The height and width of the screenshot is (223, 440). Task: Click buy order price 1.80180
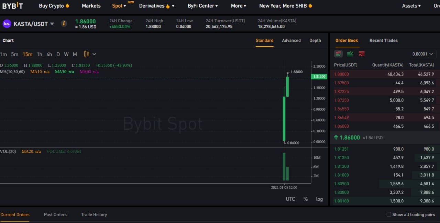click(x=341, y=201)
